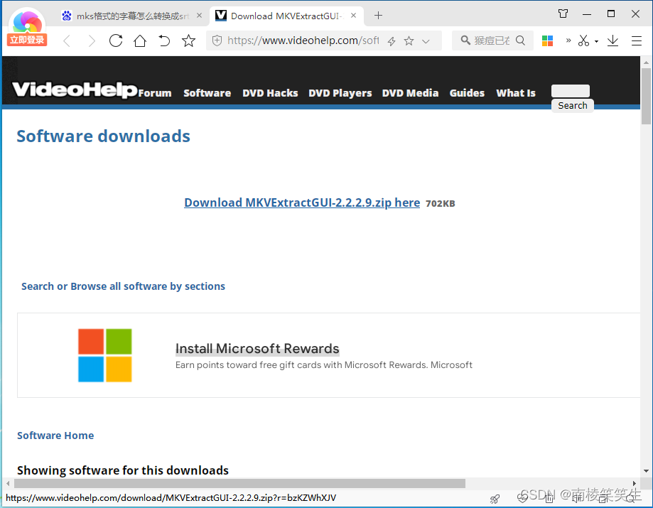Click the scissors screenshot tool icon
This screenshot has width=653, height=508.
click(583, 40)
